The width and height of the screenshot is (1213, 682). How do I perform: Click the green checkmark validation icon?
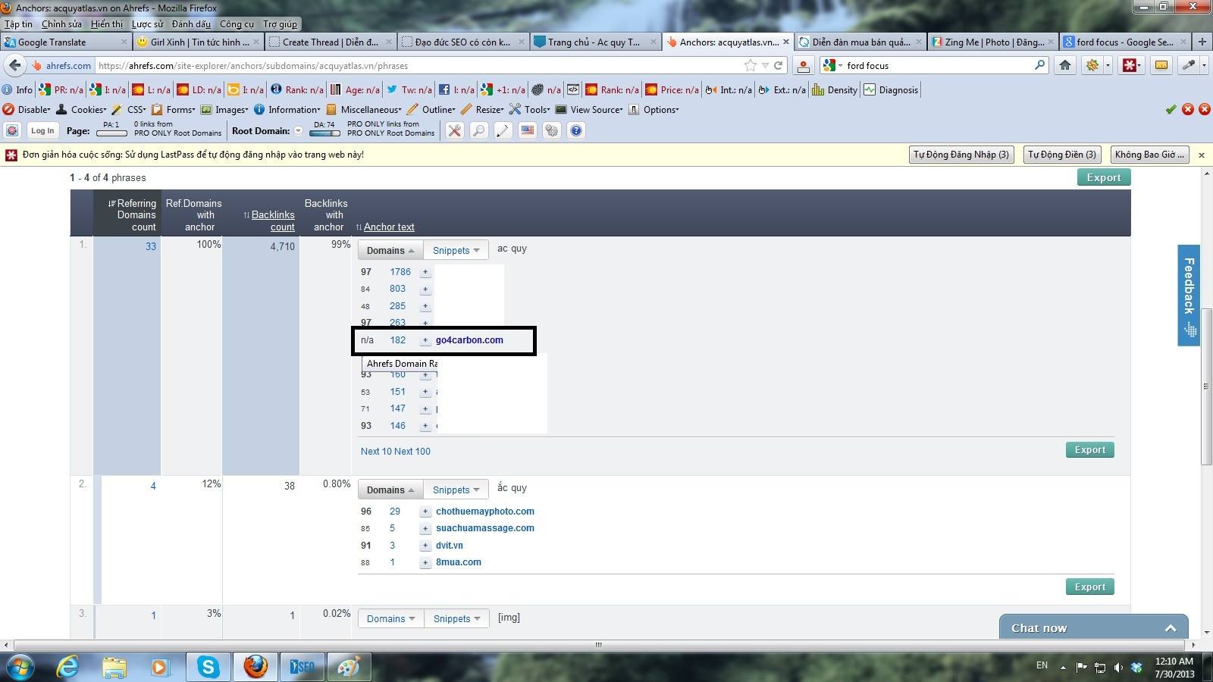tap(1171, 110)
